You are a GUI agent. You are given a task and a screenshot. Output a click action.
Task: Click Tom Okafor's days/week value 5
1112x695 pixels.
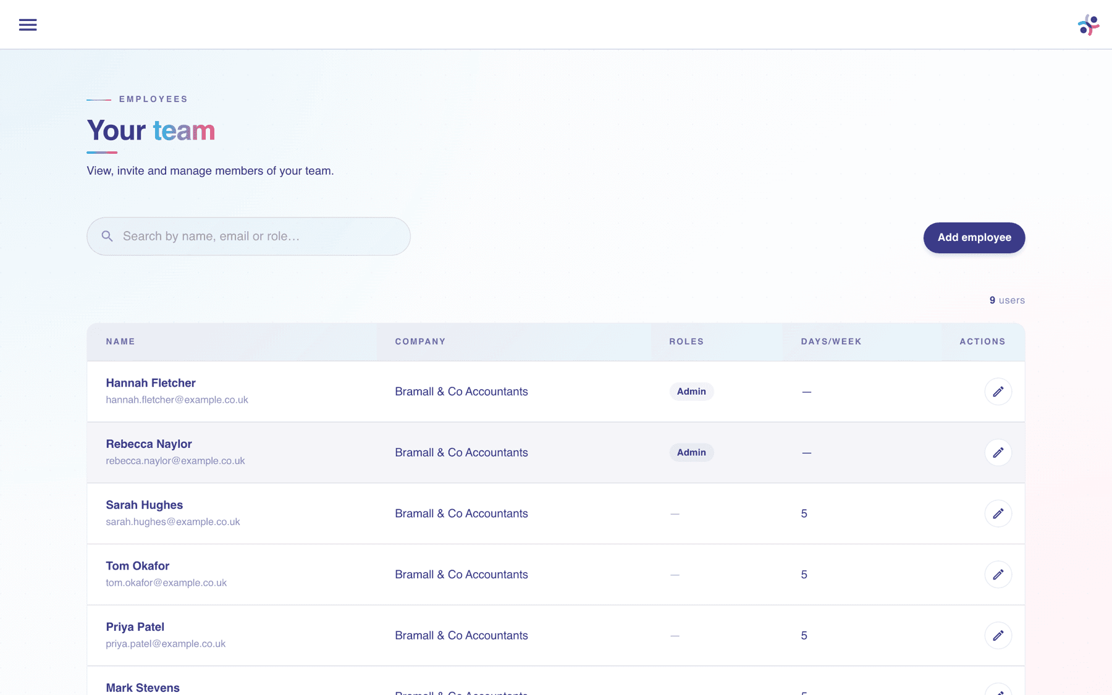pyautogui.click(x=804, y=575)
